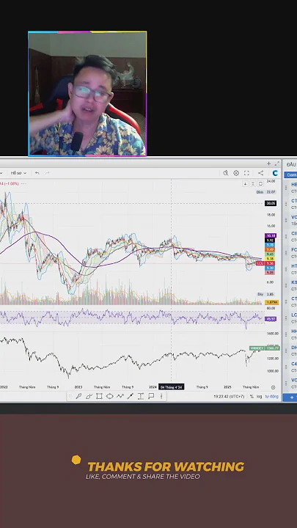This screenshot has width=297, height=528.
Task: Click the orange 9.49 value label
Action: [271, 249]
